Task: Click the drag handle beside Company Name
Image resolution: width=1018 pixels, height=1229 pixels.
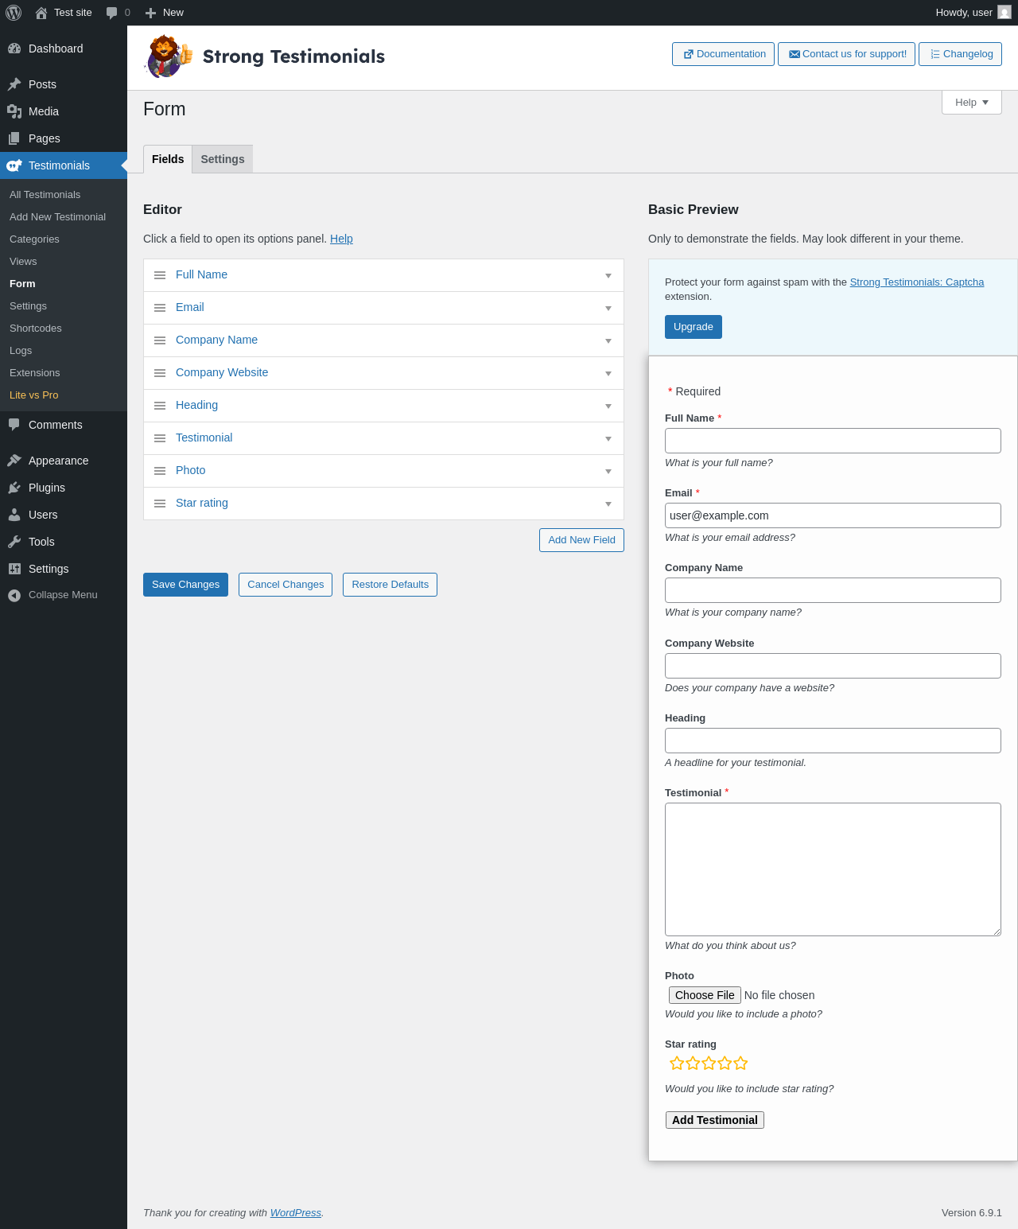Action: (160, 340)
